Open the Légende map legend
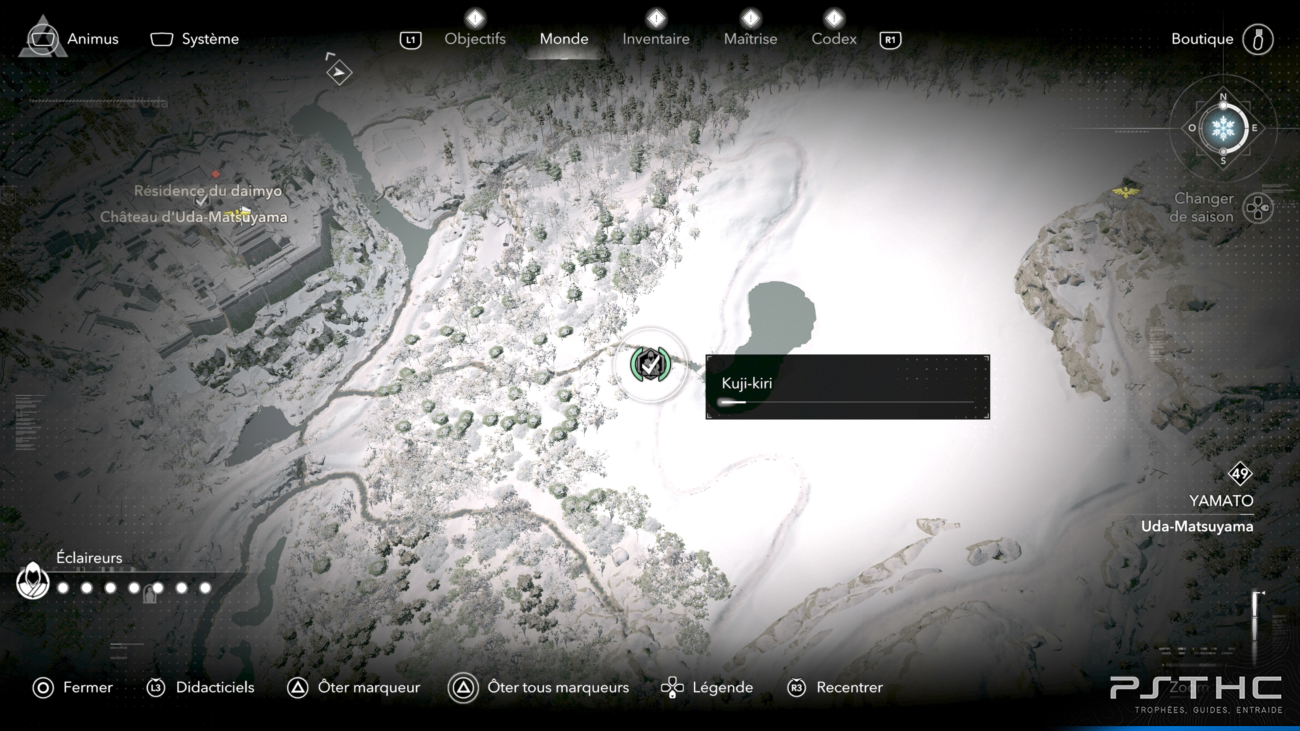 (x=723, y=688)
